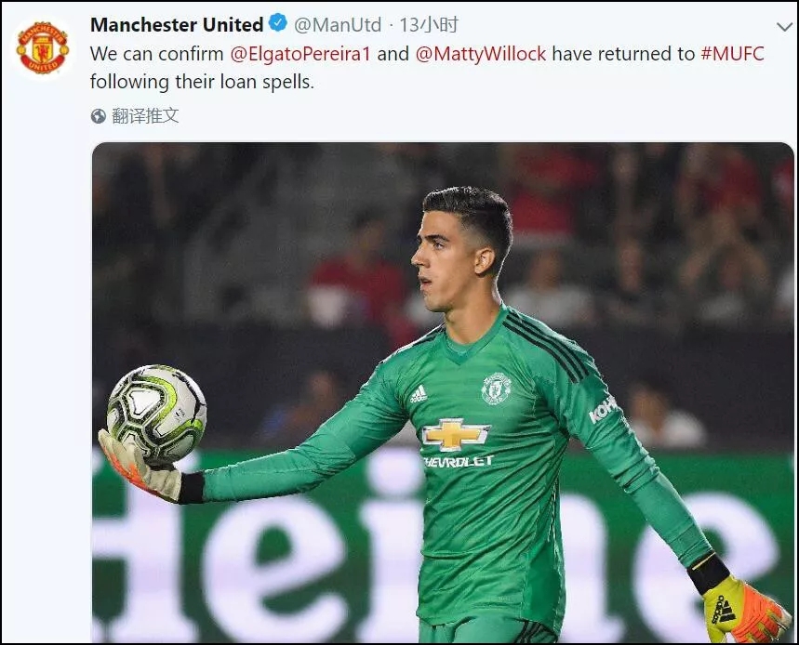Open the @MattyWillock mention link

point(481,54)
